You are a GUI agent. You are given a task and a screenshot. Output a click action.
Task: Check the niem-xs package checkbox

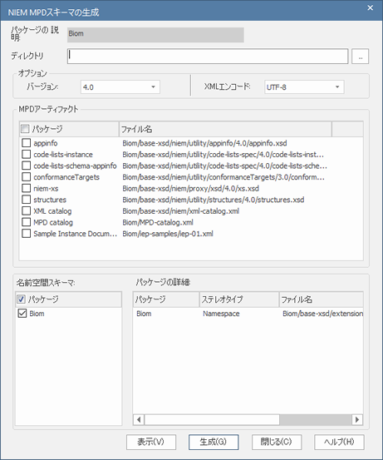tap(26, 188)
